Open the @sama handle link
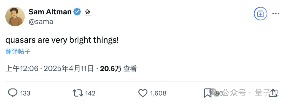This screenshot has height=104, width=288. pos(41,22)
